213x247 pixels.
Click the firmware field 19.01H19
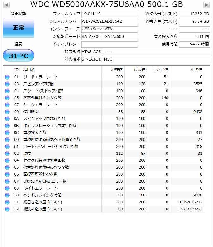tap(110, 14)
